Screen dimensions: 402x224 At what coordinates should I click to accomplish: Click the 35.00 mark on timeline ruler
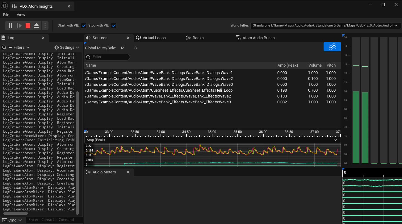212,132
